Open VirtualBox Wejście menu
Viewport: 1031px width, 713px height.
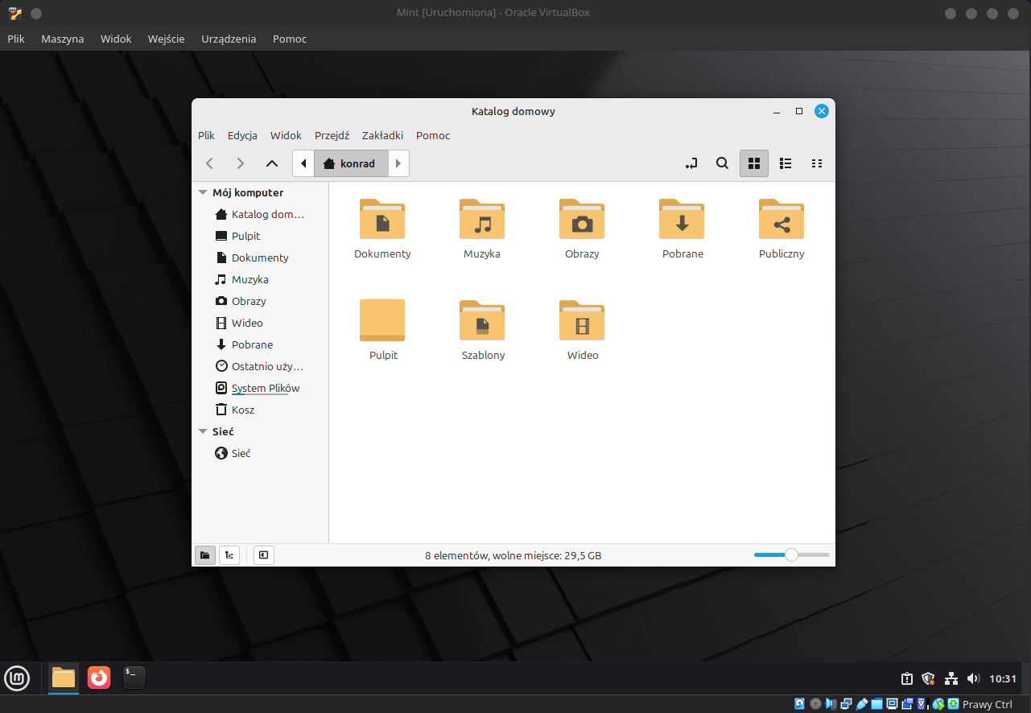pyautogui.click(x=167, y=39)
